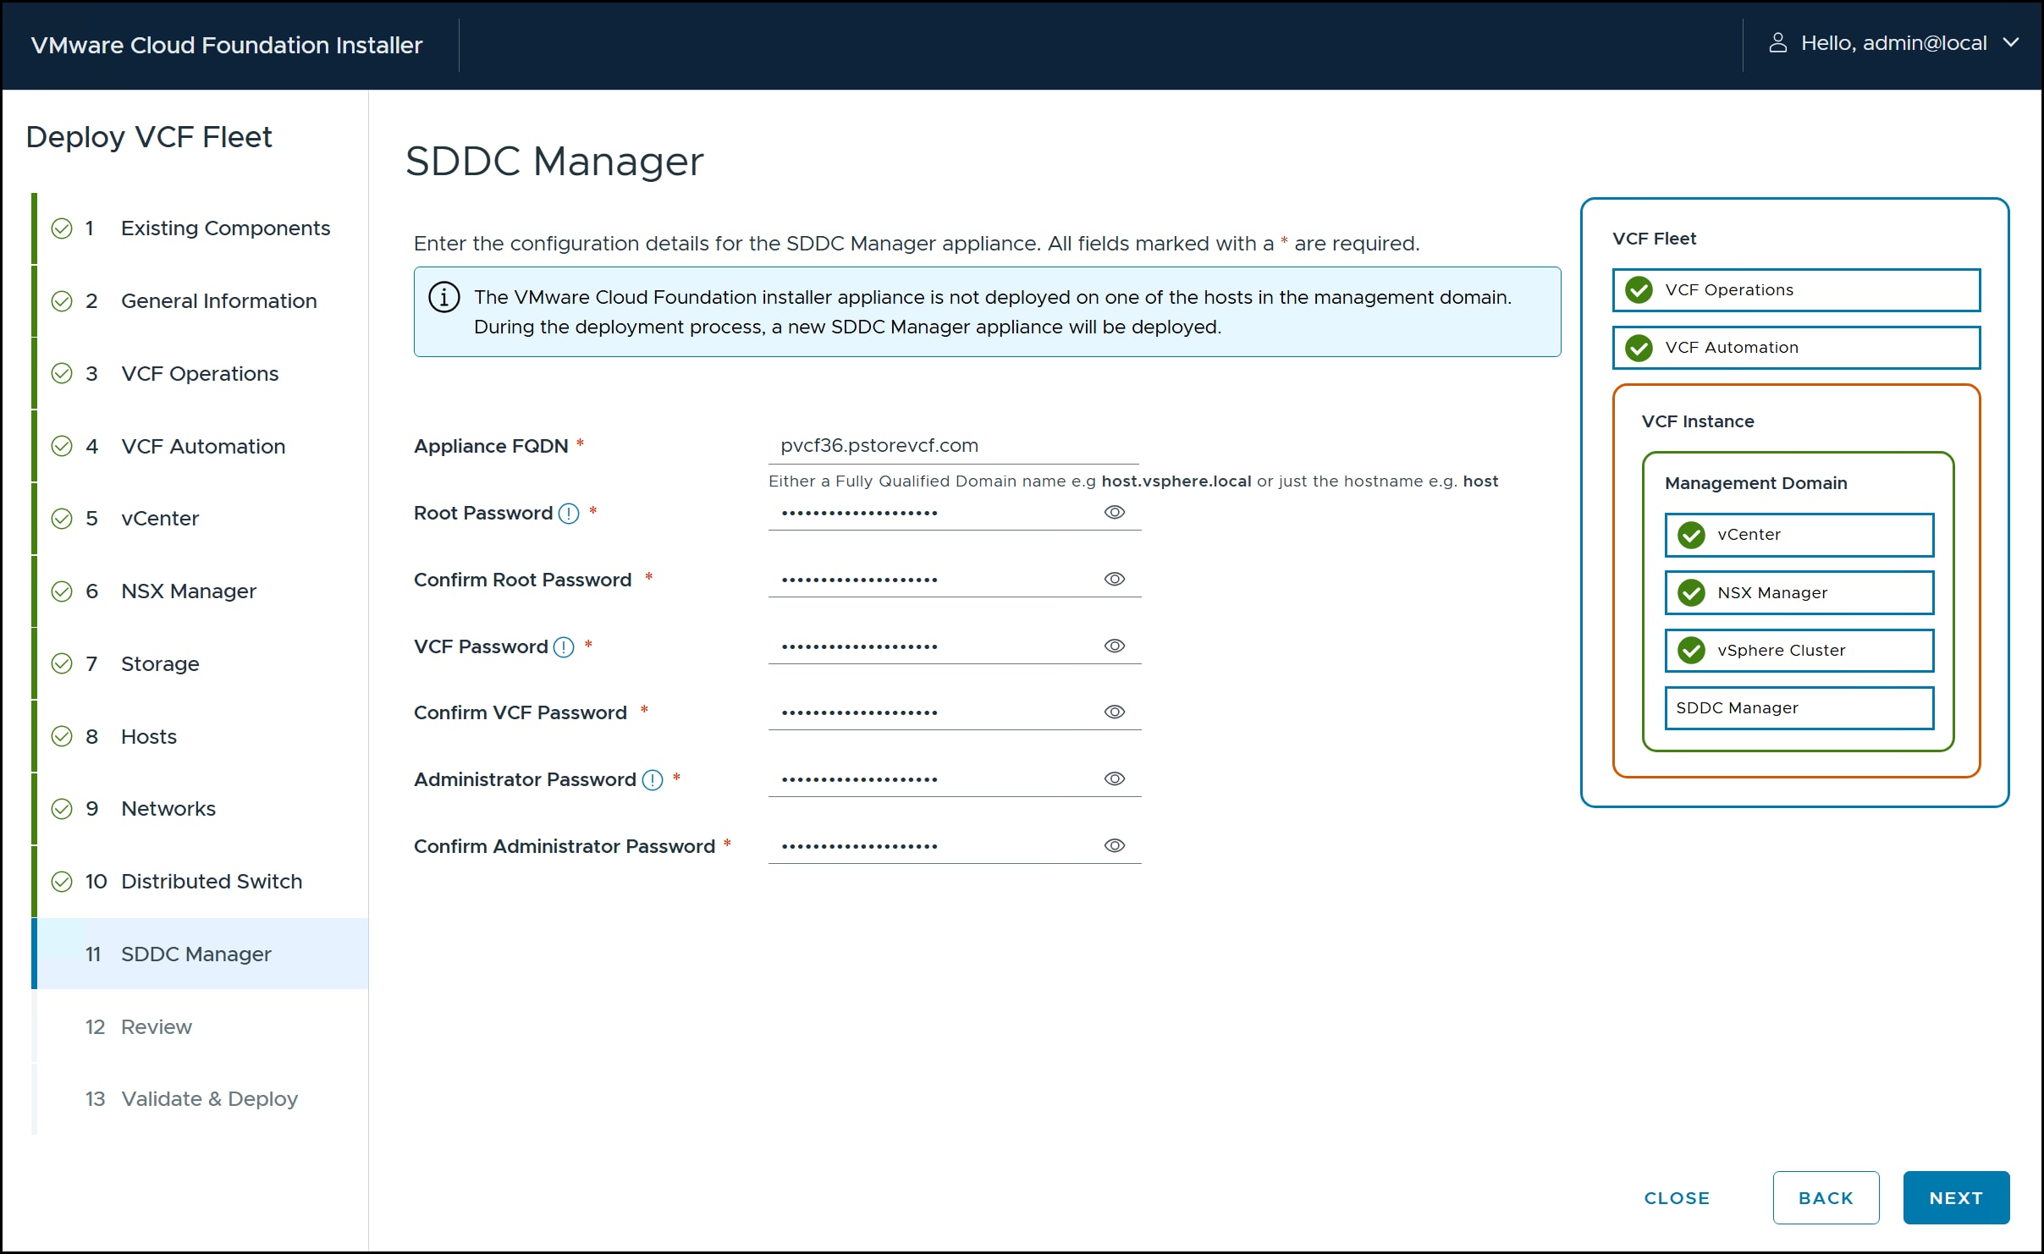Expand the admin@local user dropdown chevron
The height and width of the screenshot is (1254, 2044).
coord(2011,43)
